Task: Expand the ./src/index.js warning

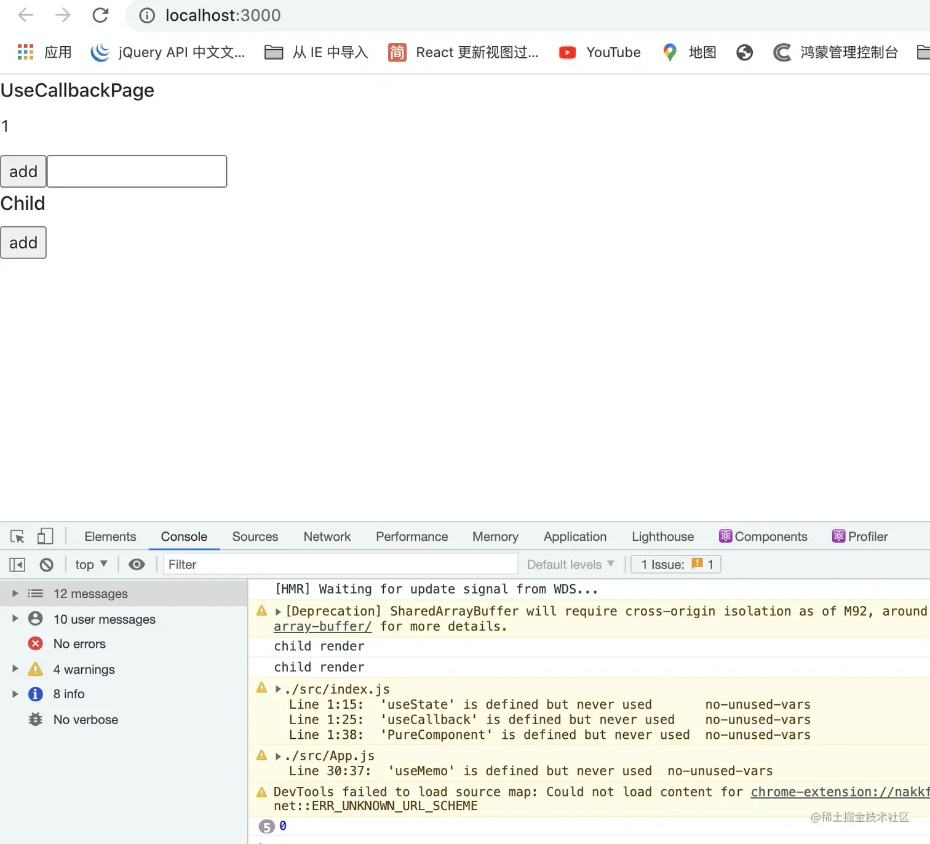Action: coord(278,689)
